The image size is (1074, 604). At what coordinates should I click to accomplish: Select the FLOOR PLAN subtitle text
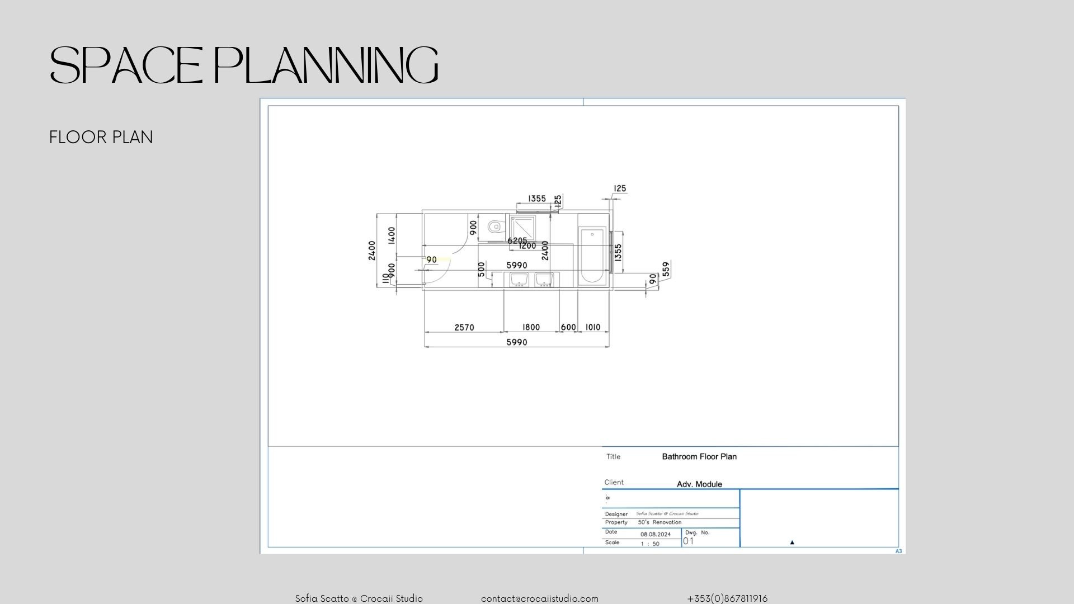pyautogui.click(x=101, y=137)
